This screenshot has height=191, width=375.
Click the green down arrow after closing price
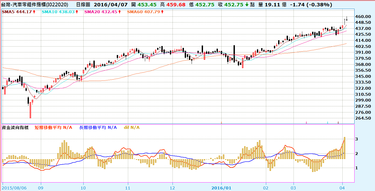click(247, 5)
